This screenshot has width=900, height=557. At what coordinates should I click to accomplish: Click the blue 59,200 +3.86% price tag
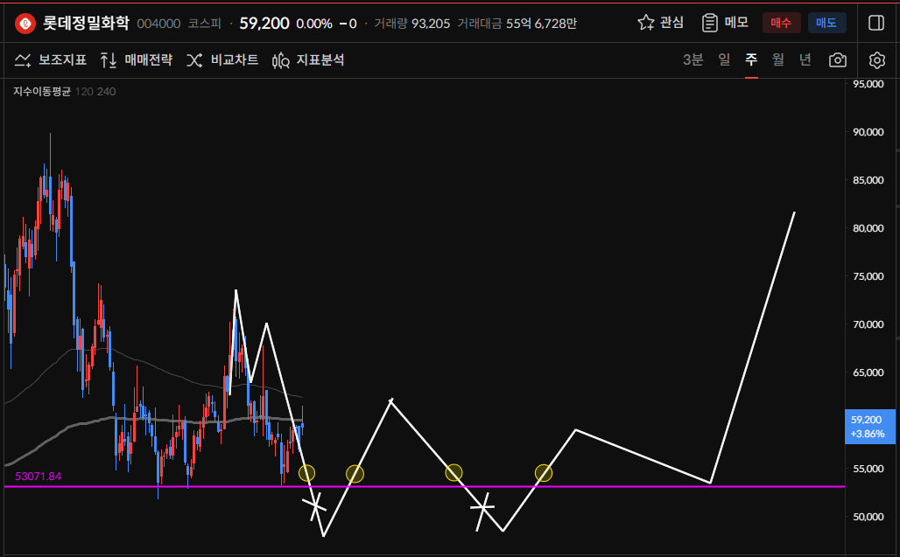click(x=869, y=427)
